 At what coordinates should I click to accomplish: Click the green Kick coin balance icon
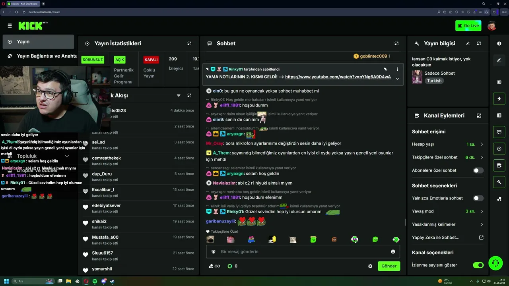click(230, 266)
